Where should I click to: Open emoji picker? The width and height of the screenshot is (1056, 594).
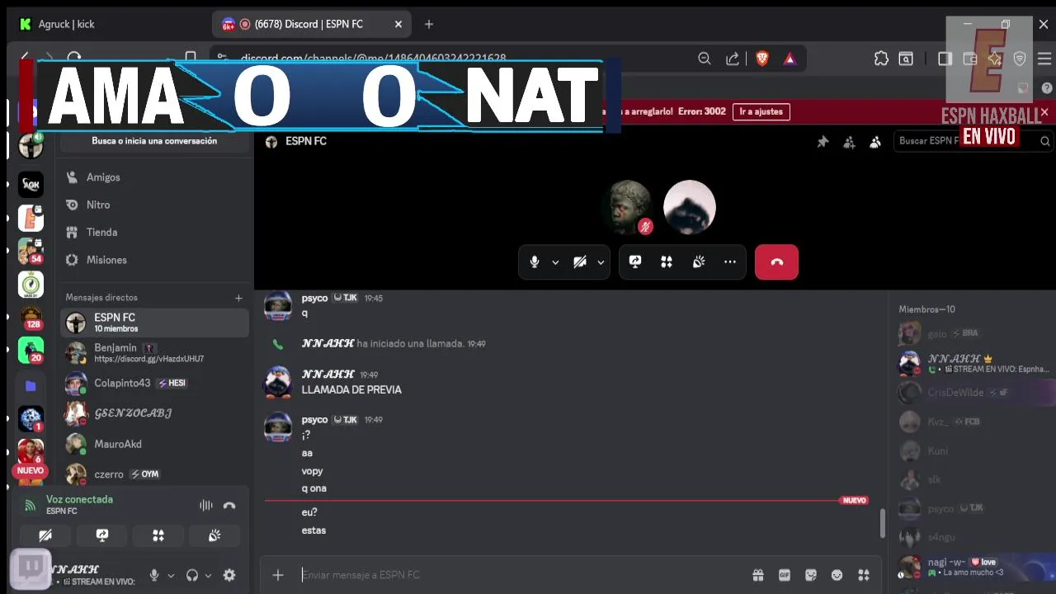click(837, 575)
